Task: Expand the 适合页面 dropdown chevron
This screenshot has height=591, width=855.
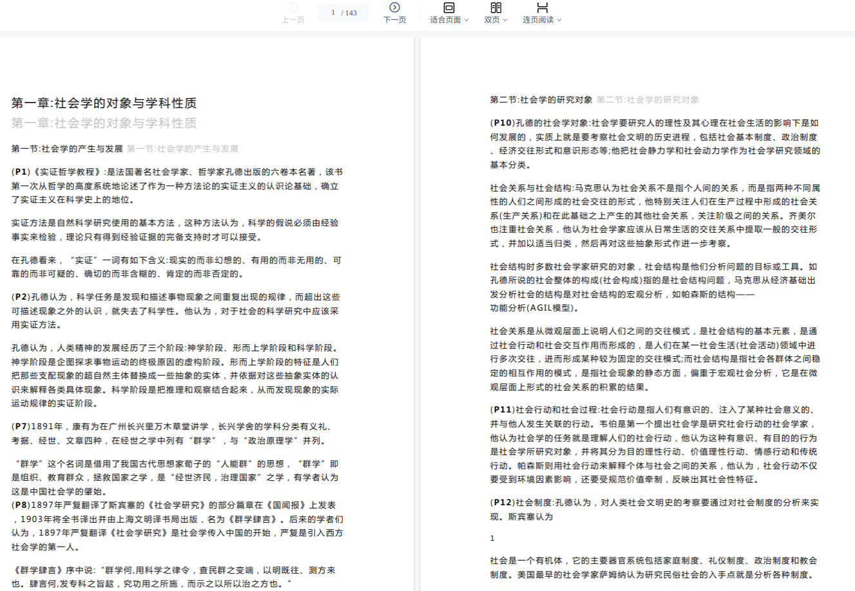Action: pos(466,20)
